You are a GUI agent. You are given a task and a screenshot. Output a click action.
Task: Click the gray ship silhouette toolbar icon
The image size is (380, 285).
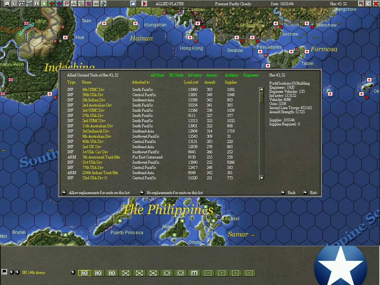click(x=96, y=3)
